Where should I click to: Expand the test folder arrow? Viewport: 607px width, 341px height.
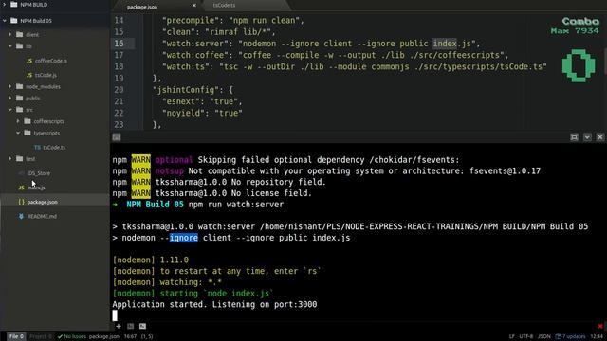10,158
